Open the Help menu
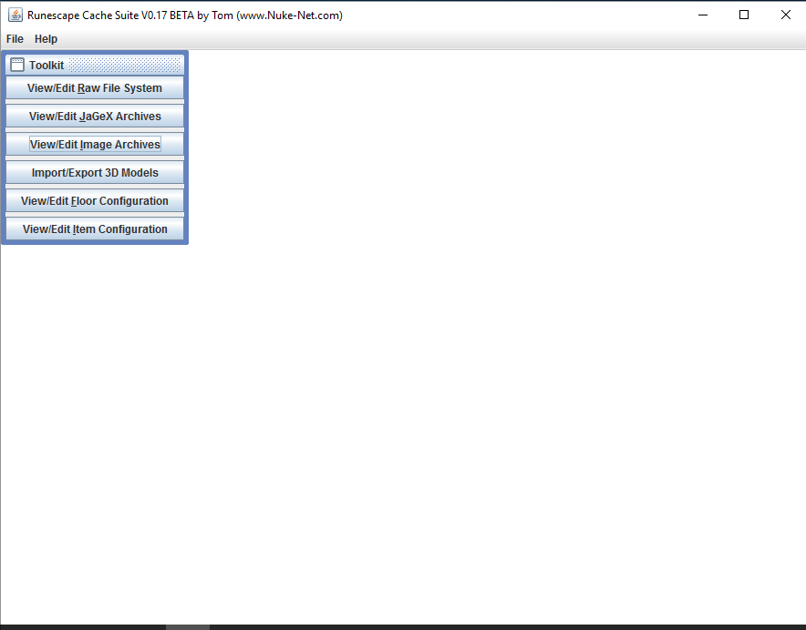Image resolution: width=806 pixels, height=630 pixels. click(46, 39)
